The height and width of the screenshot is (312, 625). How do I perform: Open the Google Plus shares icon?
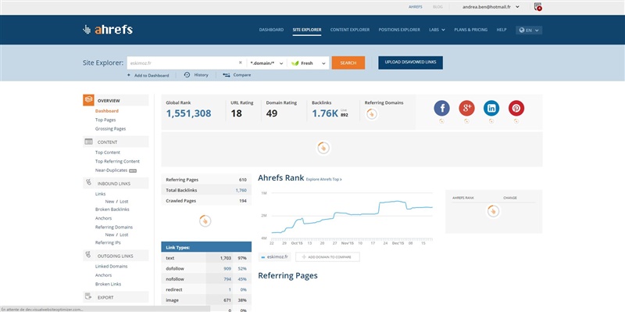[x=466, y=108]
